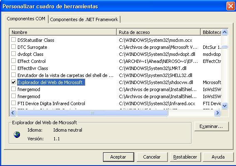The height and width of the screenshot is (166, 236).
Task: Check the Enrutador de la vista checkbox
Action: pyautogui.click(x=14, y=75)
